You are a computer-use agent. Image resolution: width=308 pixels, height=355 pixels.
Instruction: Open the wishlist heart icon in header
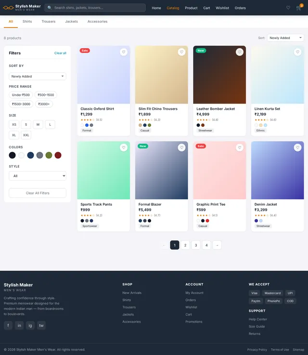[x=288, y=8]
